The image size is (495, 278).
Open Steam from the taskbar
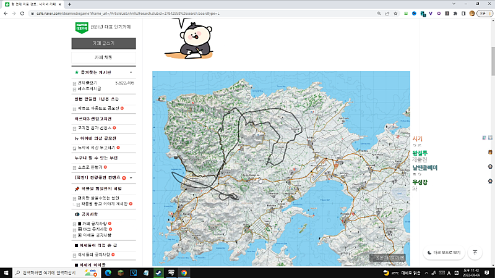coord(158,272)
